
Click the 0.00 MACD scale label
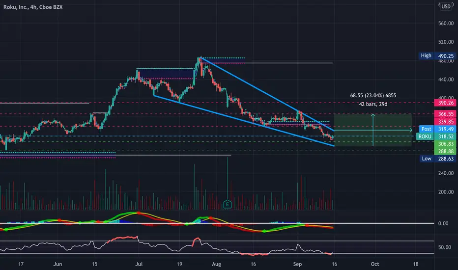point(443,223)
